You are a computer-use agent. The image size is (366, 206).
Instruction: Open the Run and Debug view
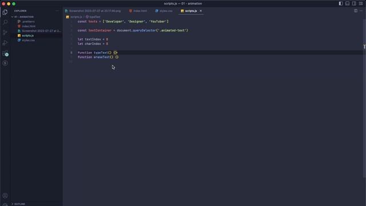point(5,43)
